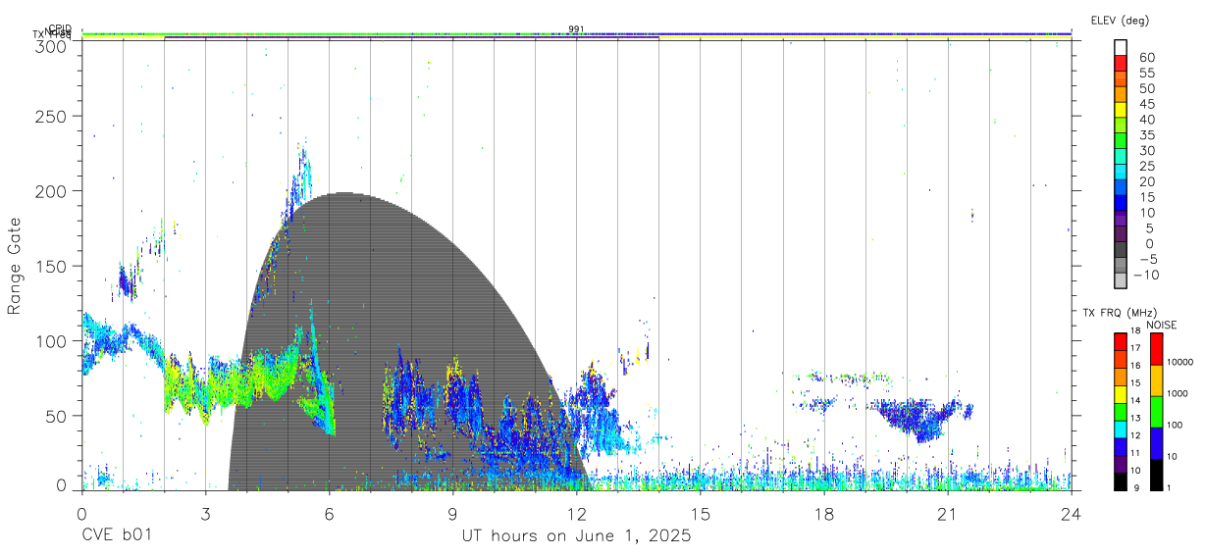Screen dimensions: 1205x556
Task: Click the green segment of TX FRQ colorbar
Action: 1121,410
